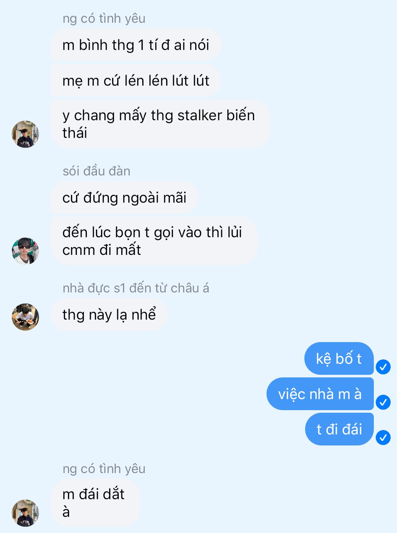The width and height of the screenshot is (397, 533).
Task: Select the blue "việc nhà m à" bubble
Action: (x=320, y=394)
